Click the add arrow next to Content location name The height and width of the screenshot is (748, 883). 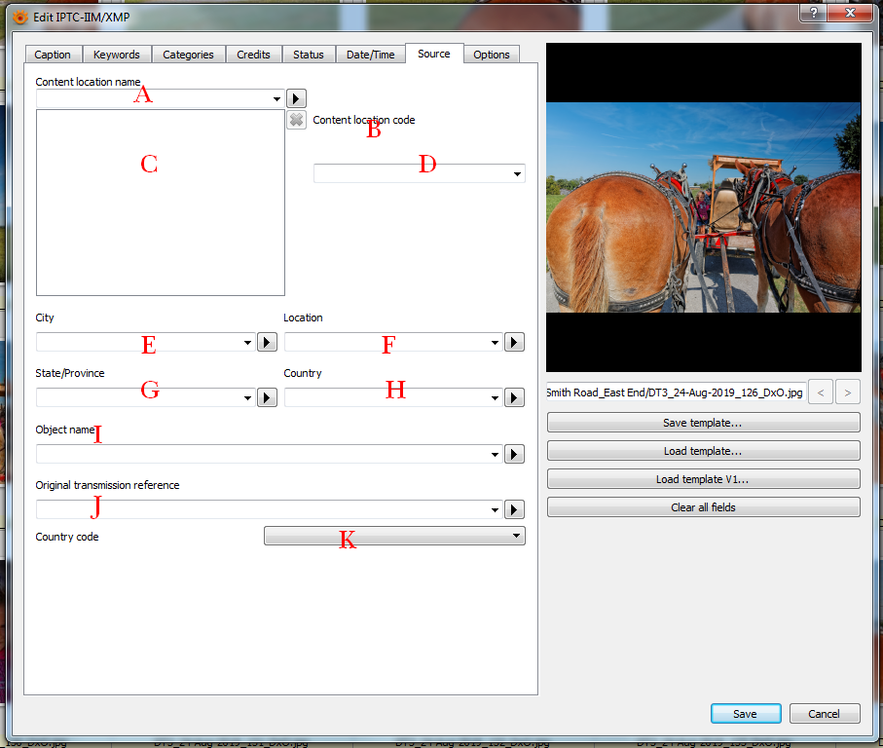[x=296, y=98]
